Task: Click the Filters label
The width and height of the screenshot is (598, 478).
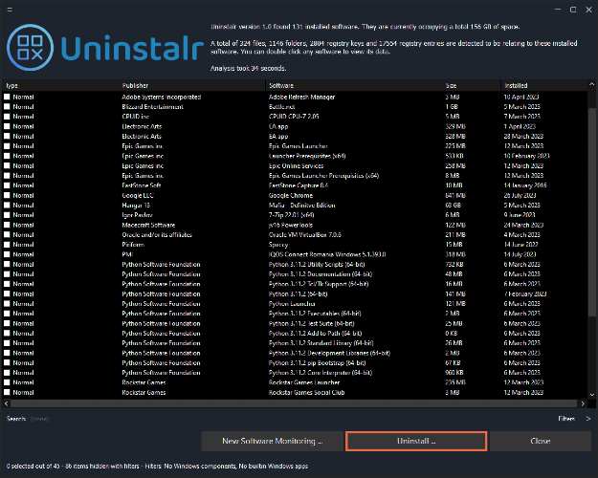Action: (x=566, y=419)
